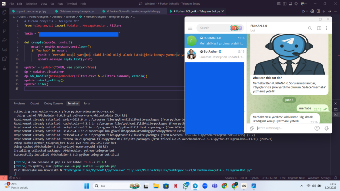The width and height of the screenshot is (340, 191).
Task: Switch to Output panel tab
Action: [34, 103]
